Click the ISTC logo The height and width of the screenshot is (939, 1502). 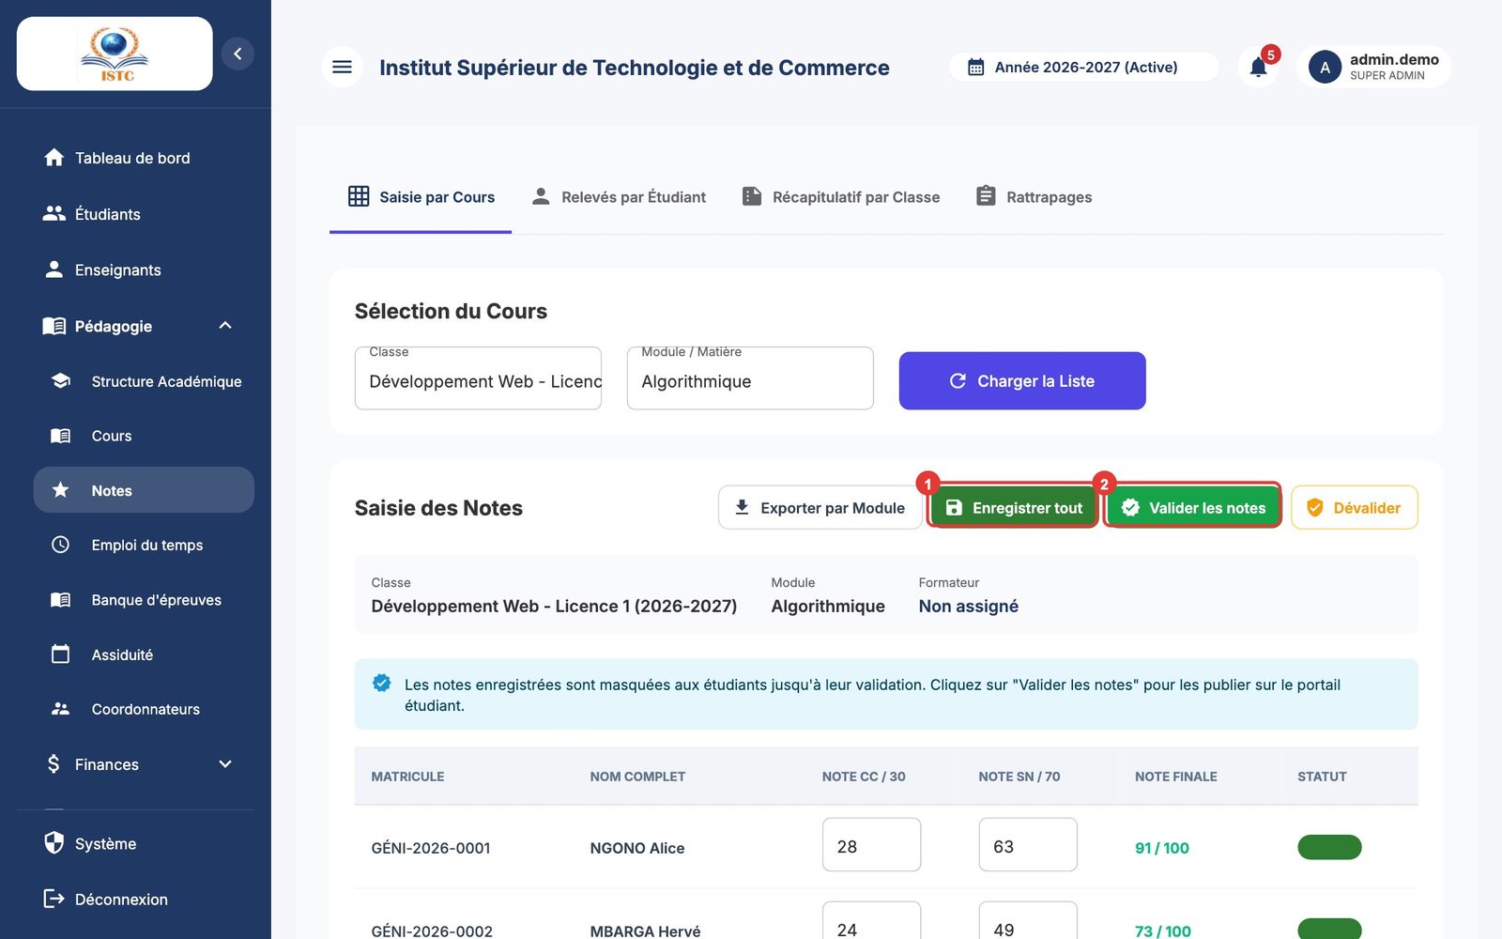coord(115,54)
